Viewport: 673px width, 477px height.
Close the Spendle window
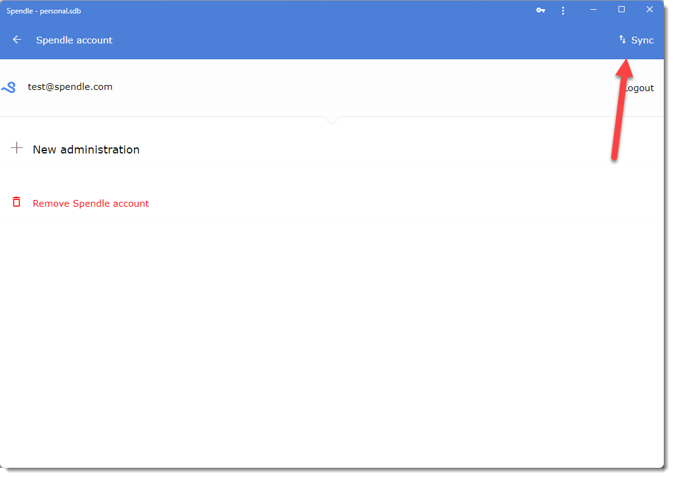point(649,9)
